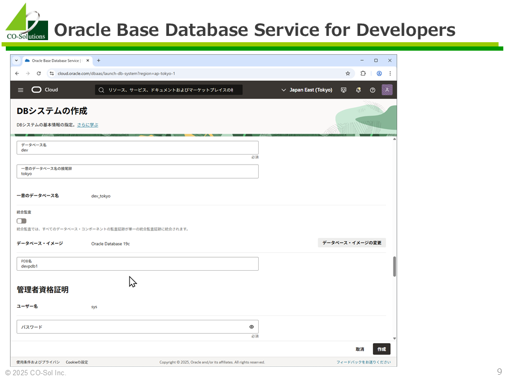This screenshot has height=380, width=507.
Task: Click the cloud.oracle.com address bar
Action: [x=201, y=74]
